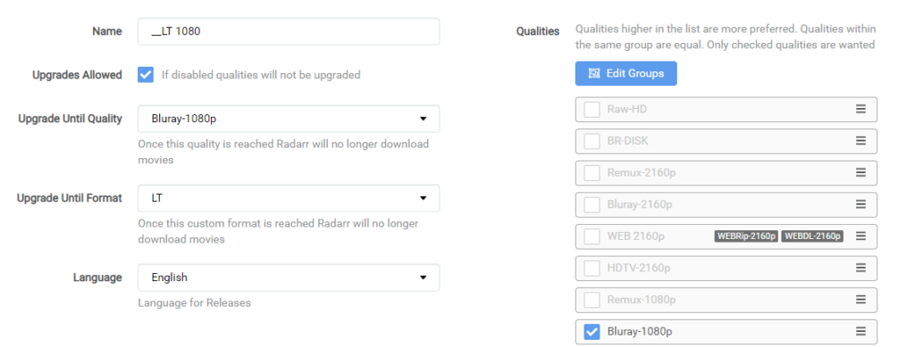Click the reorder handle on Bluray-2160p row
This screenshot has height=347, width=915.
[x=860, y=204]
